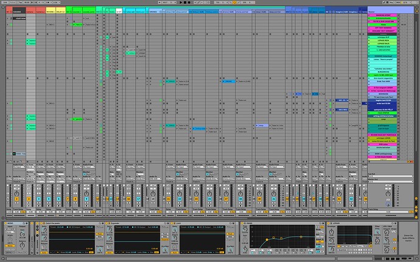Fold the imagine group track
Viewport: 420px width, 262px height.
334,12
